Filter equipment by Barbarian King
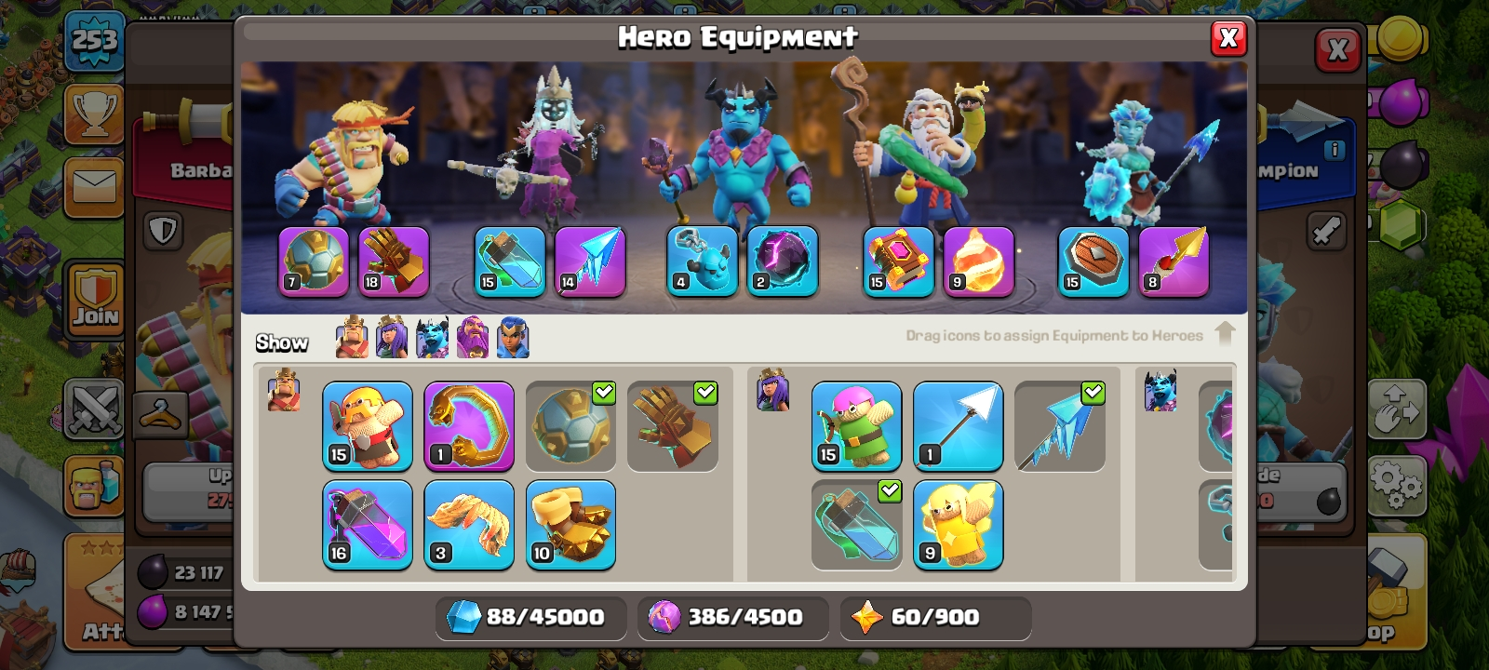1489x670 pixels. tap(352, 337)
